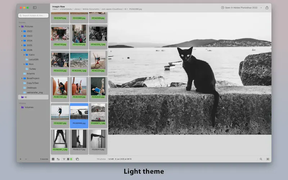Expand the 2022 folder
The height and width of the screenshot is (180, 288).
click(22, 31)
